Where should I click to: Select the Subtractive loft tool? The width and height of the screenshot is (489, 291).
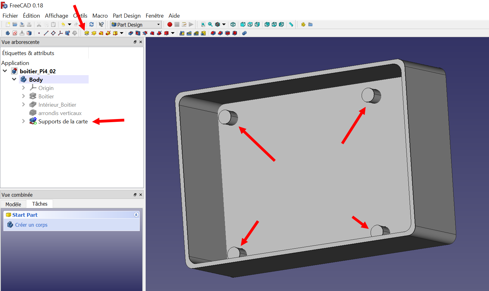(x=152, y=33)
